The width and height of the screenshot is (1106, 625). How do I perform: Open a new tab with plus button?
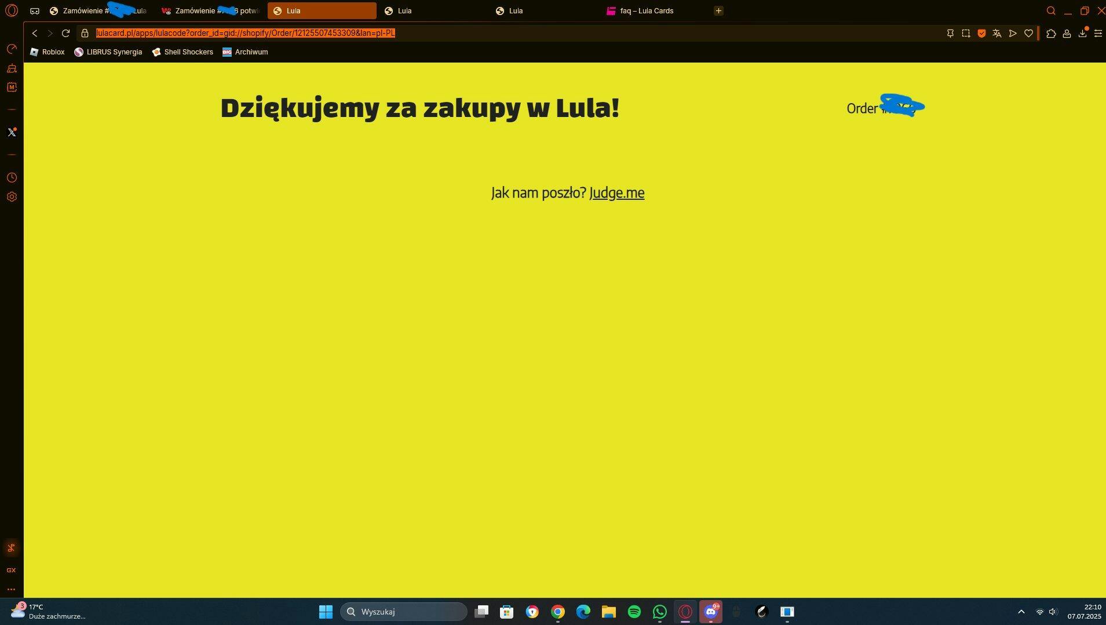pos(718,10)
